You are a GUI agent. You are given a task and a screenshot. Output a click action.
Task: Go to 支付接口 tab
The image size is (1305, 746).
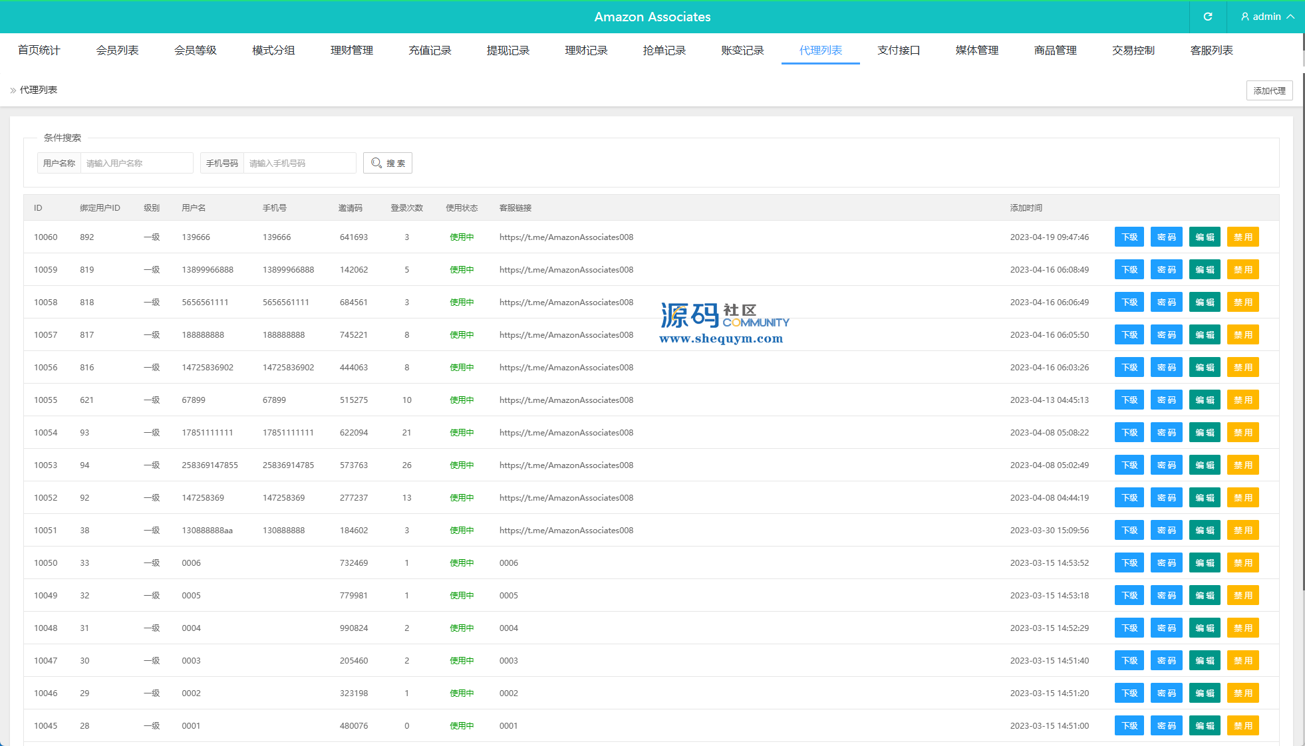pyautogui.click(x=899, y=51)
